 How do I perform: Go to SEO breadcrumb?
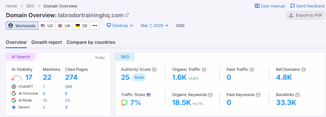click(x=30, y=6)
